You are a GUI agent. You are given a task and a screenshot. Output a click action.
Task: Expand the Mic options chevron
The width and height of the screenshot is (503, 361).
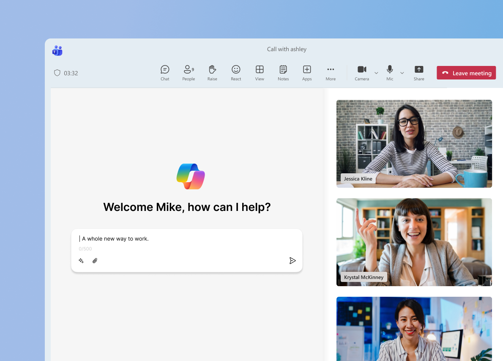pyautogui.click(x=402, y=73)
